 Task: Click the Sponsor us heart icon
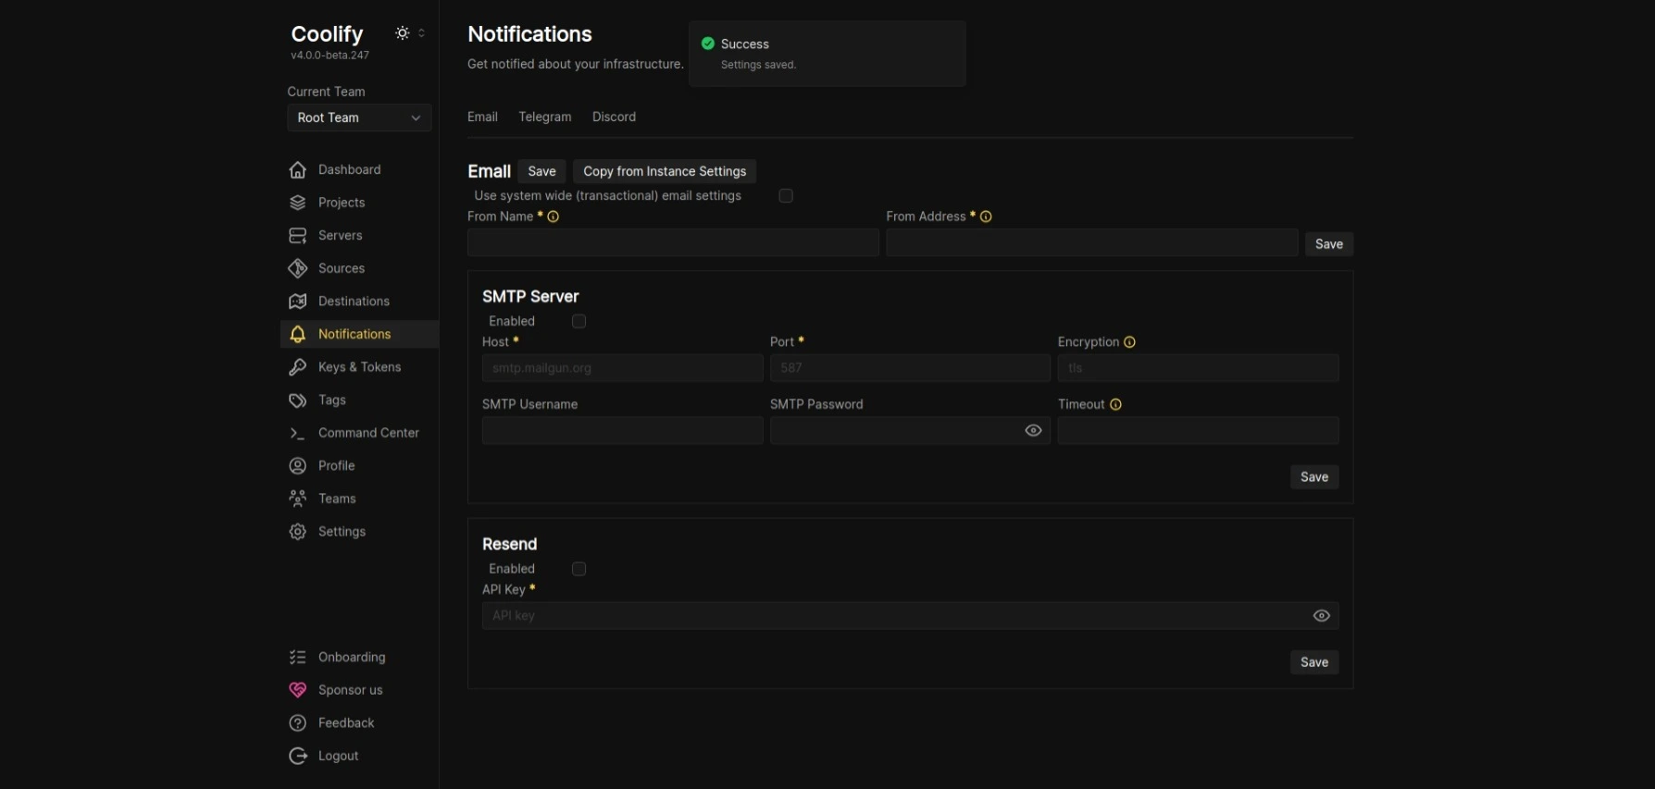(297, 690)
